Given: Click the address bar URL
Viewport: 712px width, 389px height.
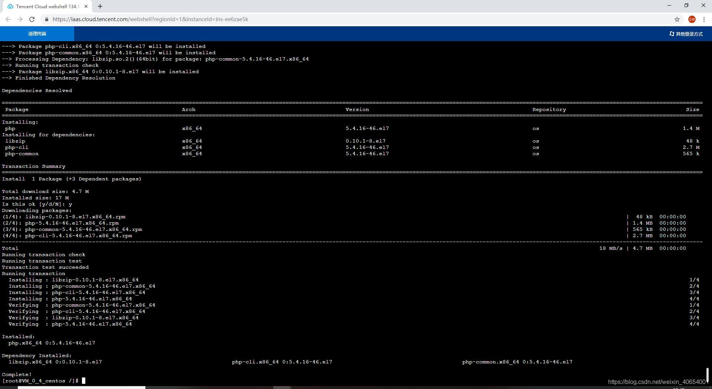Looking at the screenshot, I should pyautogui.click(x=150, y=19).
